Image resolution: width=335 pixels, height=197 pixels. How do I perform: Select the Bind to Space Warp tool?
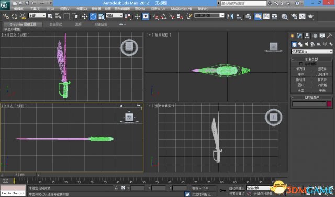pos(23,16)
